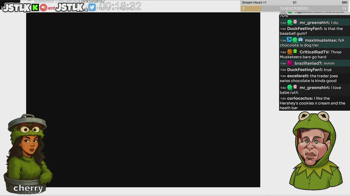Click the subscriber count "3" filled segment
The image size is (350, 196).
tap(251, 8)
